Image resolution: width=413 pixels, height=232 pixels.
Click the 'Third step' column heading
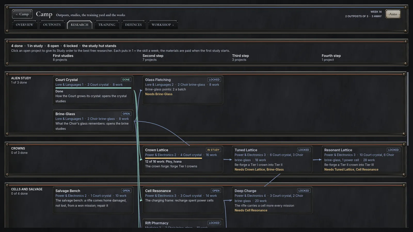[240, 56]
